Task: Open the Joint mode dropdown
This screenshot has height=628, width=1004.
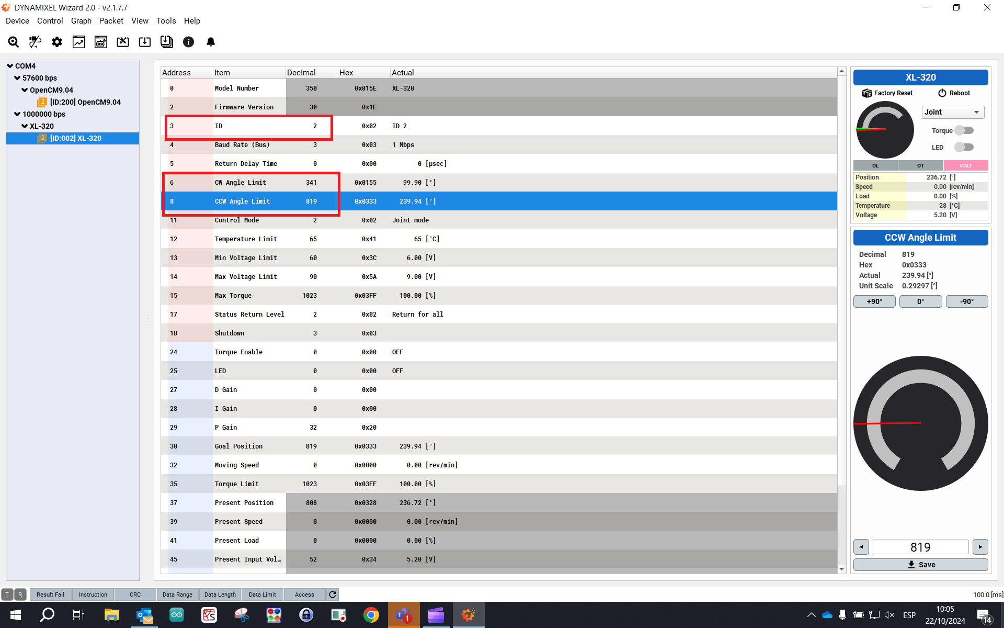Action: click(x=952, y=112)
